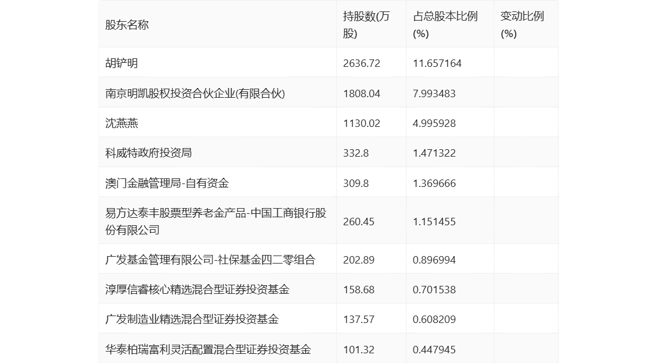Select the percentage 0.608209
This screenshot has width=657, height=363.
click(x=434, y=319)
